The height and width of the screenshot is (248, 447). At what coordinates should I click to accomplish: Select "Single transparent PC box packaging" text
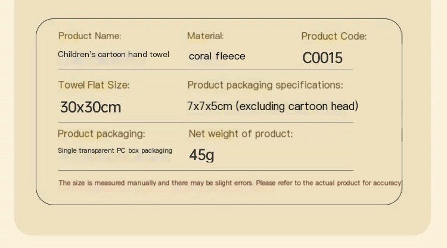(115, 150)
